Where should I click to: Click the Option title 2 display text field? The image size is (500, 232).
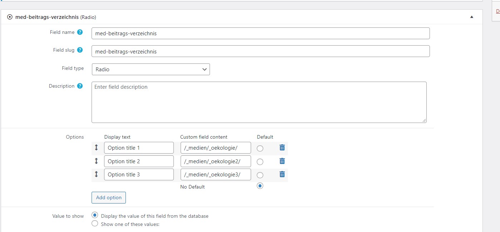(x=139, y=161)
